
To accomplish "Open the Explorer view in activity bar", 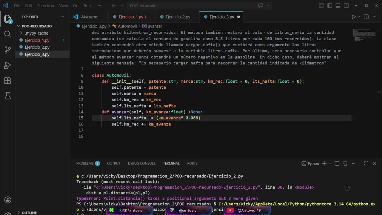I will coord(8,19).
